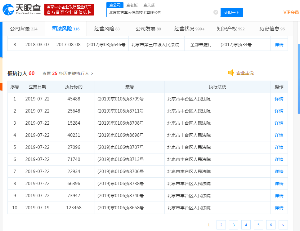Click current page number 1
Image resolution: width=300 pixels, height=231 pixels.
pos(209,225)
